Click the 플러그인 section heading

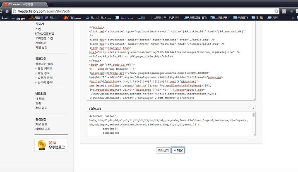(41, 59)
